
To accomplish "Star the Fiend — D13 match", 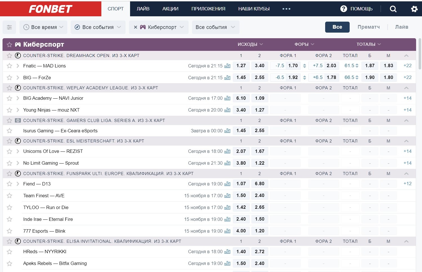I will 9,184.
